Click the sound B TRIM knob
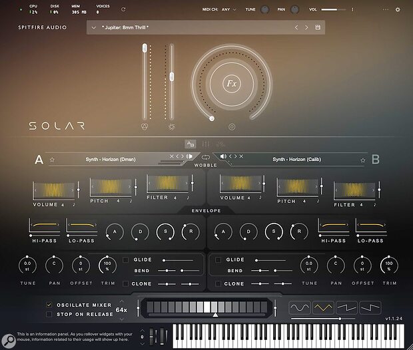Screen dimensions: 413x350 pyautogui.click(x=389, y=265)
